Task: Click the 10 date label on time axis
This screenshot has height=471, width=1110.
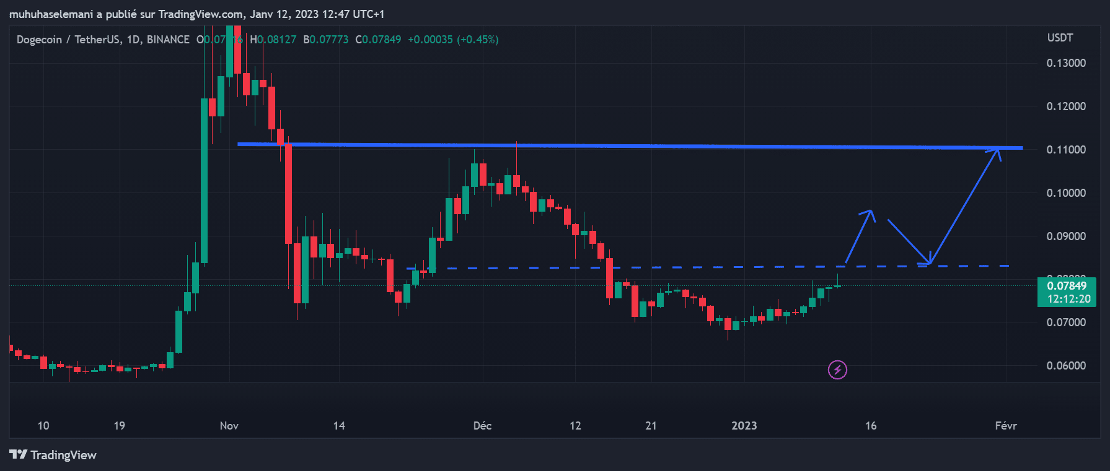Action: (43, 426)
